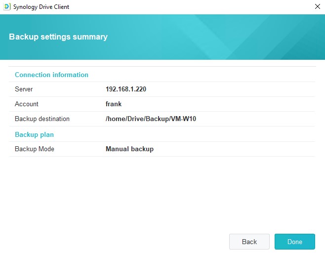Go back with the Back button

click(249, 242)
